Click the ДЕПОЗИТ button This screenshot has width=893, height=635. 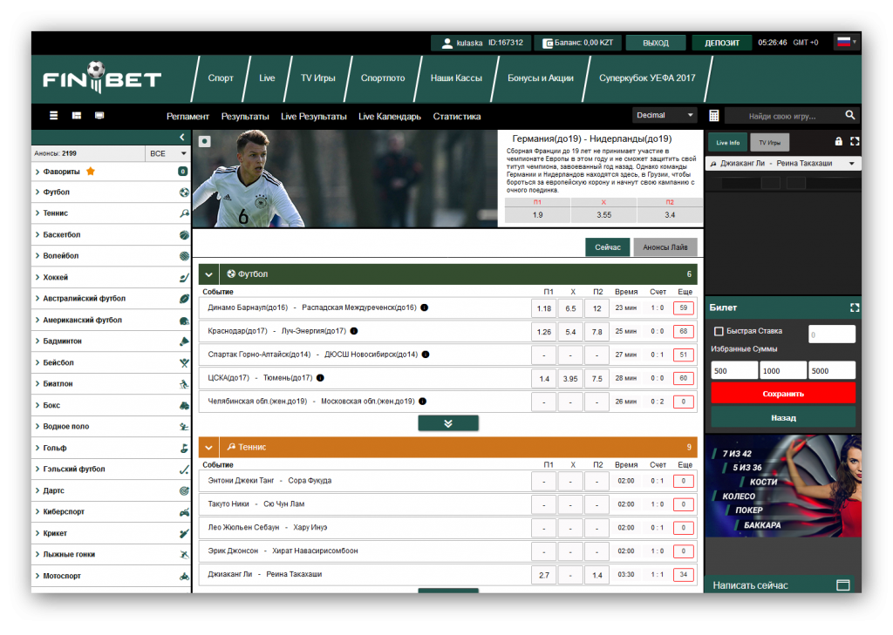[x=722, y=43]
